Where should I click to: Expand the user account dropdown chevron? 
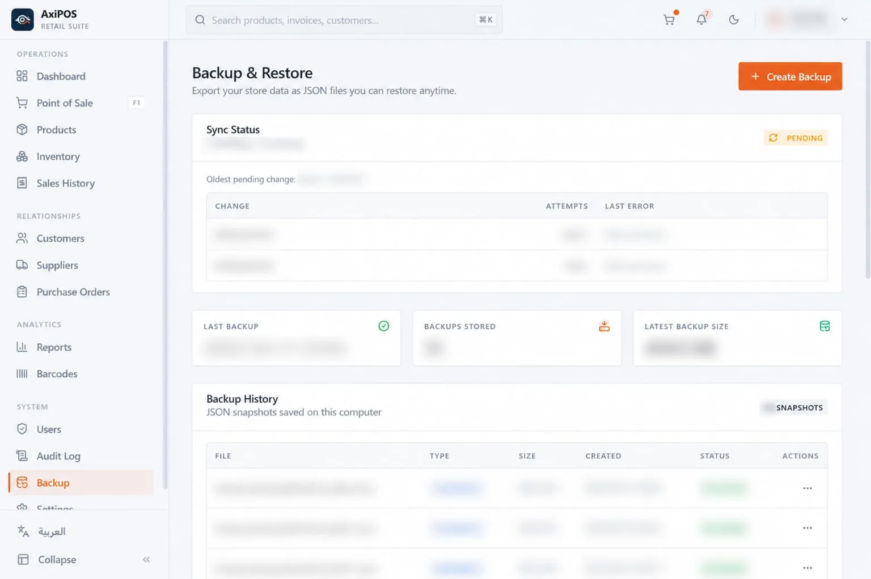pyautogui.click(x=844, y=19)
